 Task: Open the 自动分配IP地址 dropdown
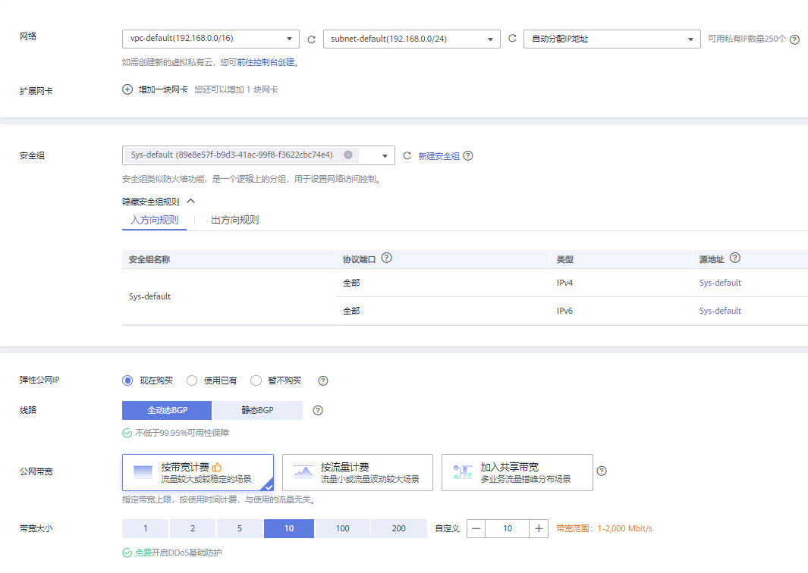[x=612, y=39]
